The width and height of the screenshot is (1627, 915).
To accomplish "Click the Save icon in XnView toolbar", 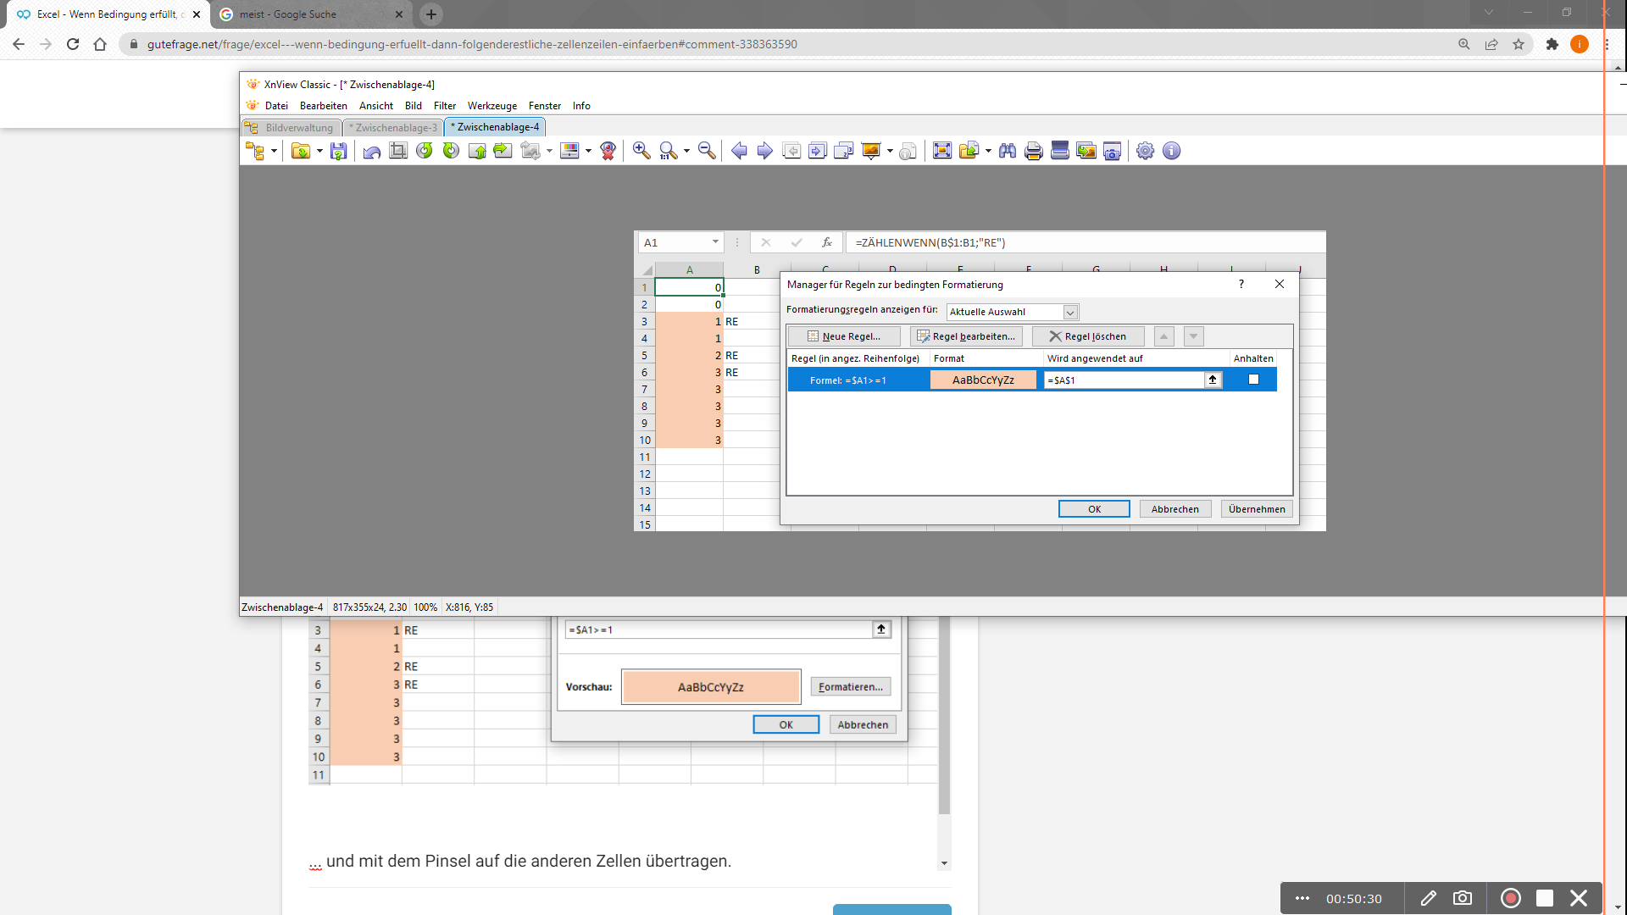I will click(x=338, y=151).
